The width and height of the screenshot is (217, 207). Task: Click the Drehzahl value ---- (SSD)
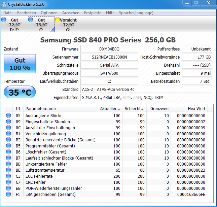[x=197, y=65]
